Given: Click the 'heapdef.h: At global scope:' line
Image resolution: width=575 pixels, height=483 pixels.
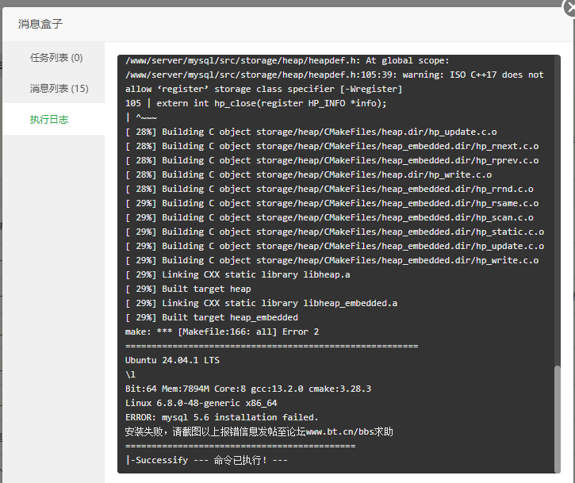Looking at the screenshot, I should [x=287, y=60].
